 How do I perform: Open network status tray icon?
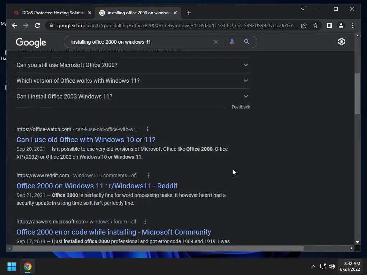[x=323, y=266]
